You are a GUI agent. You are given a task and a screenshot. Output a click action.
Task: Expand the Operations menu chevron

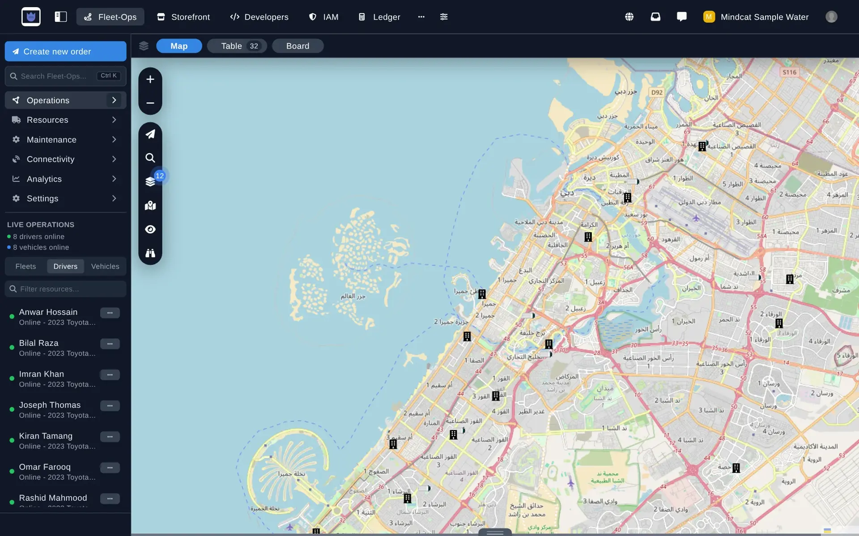coord(114,100)
